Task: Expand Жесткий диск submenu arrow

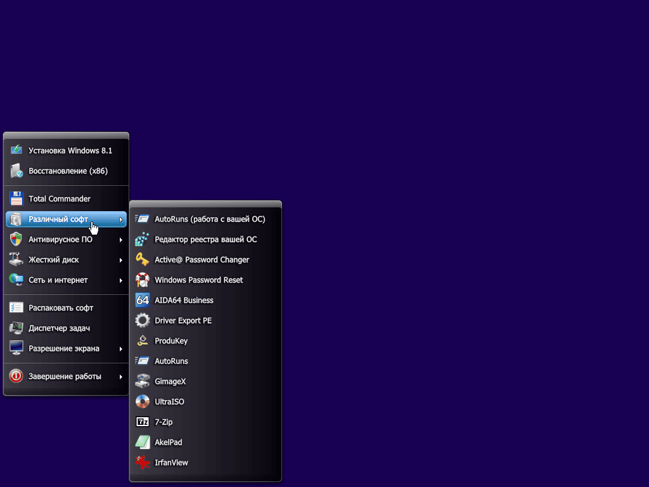Action: point(120,260)
